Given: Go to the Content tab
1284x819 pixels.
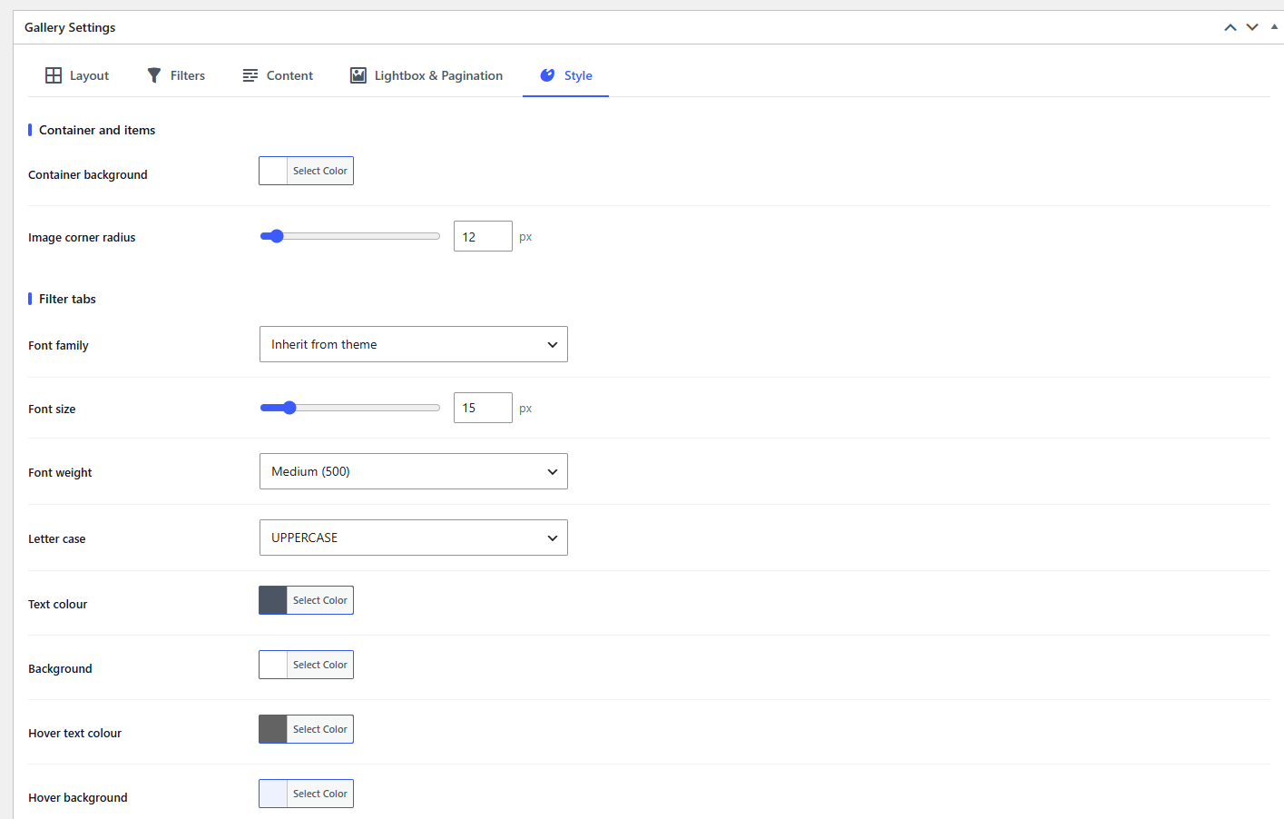Looking at the screenshot, I should point(278,75).
